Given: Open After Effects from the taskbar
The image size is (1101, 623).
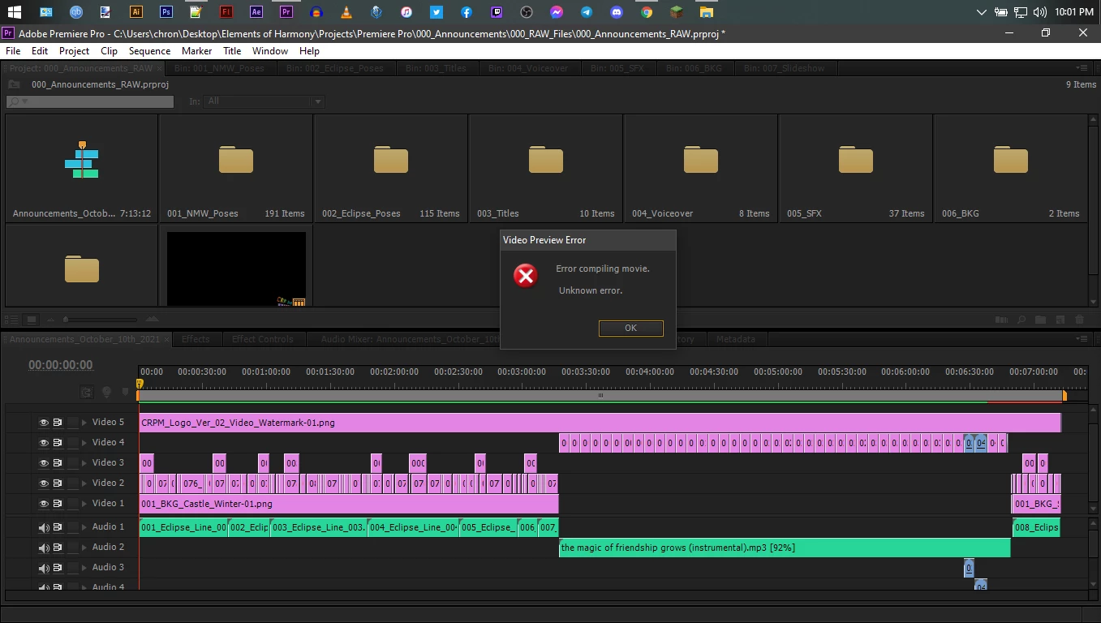Looking at the screenshot, I should pos(256,12).
